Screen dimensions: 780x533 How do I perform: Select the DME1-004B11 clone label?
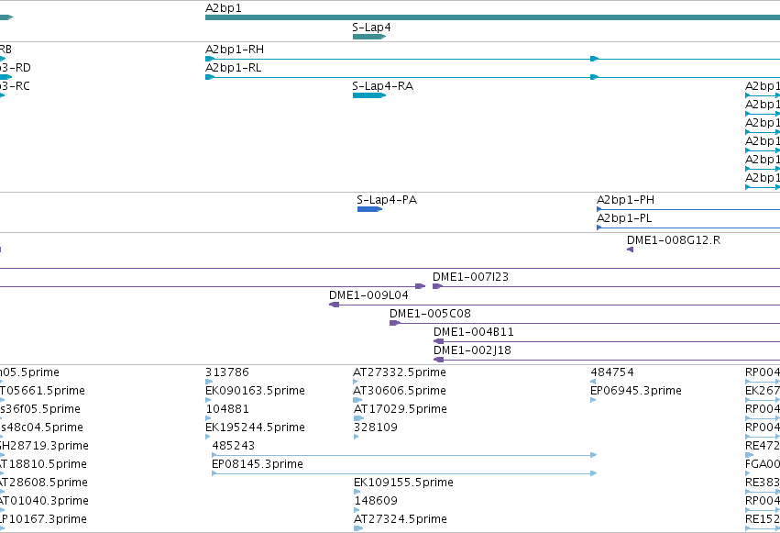pyautogui.click(x=474, y=332)
